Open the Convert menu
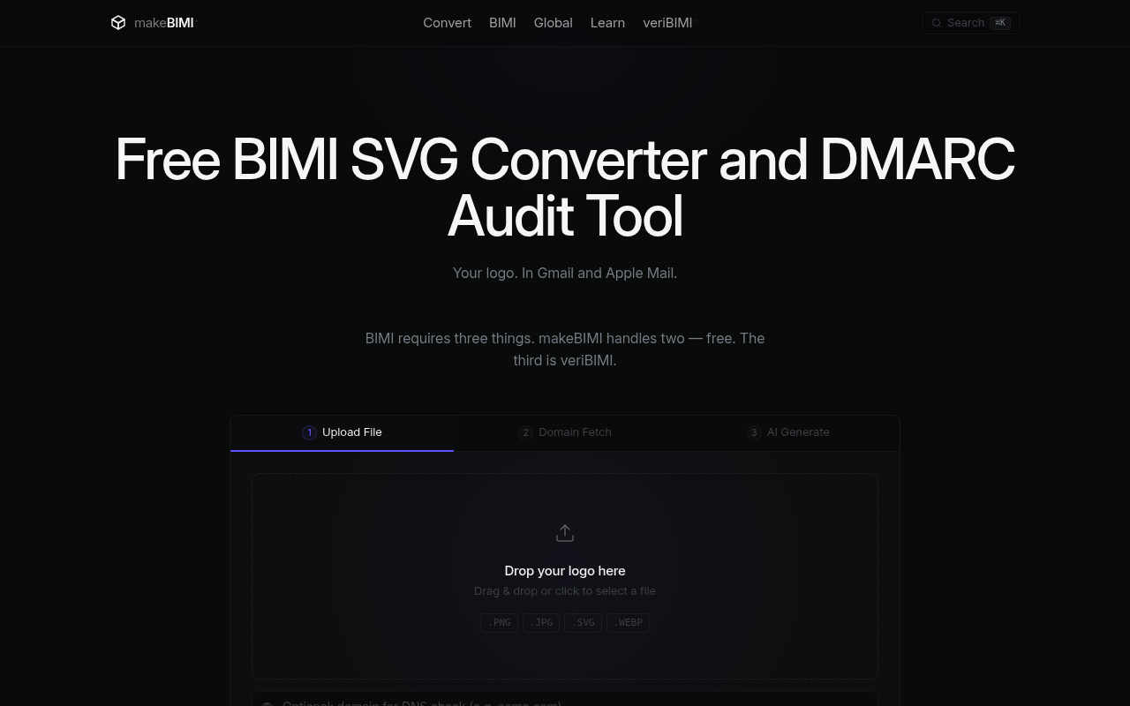This screenshot has width=1130, height=706. tap(447, 23)
